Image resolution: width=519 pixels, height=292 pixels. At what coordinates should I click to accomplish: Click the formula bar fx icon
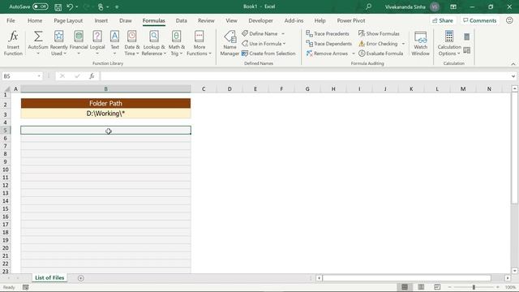(92, 76)
